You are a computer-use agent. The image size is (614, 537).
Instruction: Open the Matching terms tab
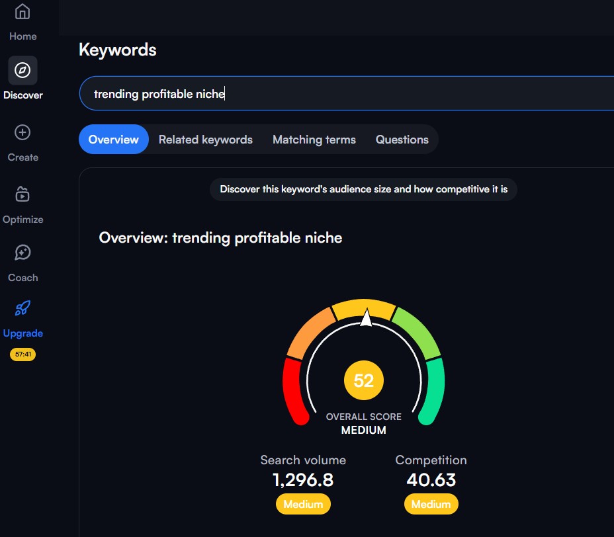[314, 140]
